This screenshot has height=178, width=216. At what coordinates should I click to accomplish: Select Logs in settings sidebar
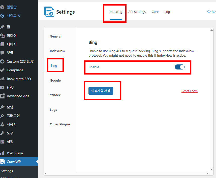(53, 110)
